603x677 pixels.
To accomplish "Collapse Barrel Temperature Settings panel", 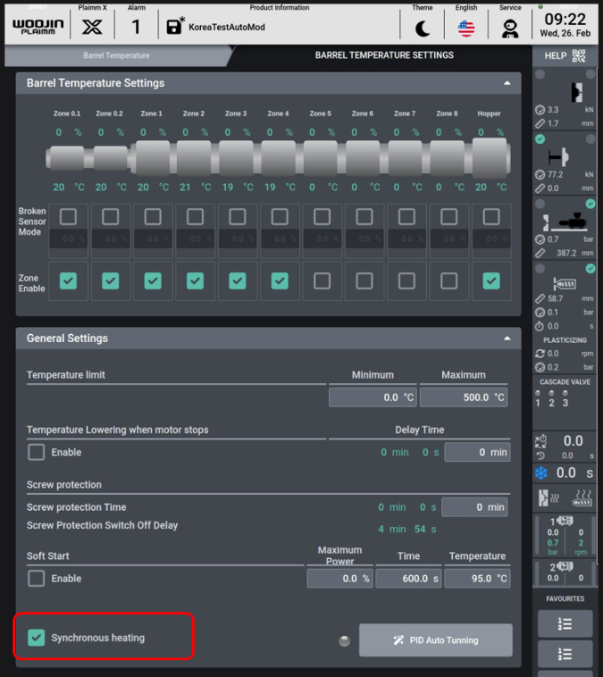I will 507,83.
